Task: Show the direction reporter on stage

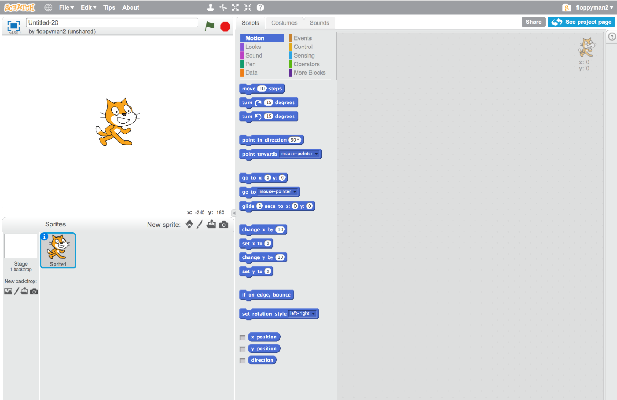Action: point(243,360)
